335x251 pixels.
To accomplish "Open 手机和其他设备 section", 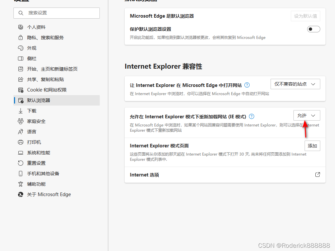I will click(57, 174).
